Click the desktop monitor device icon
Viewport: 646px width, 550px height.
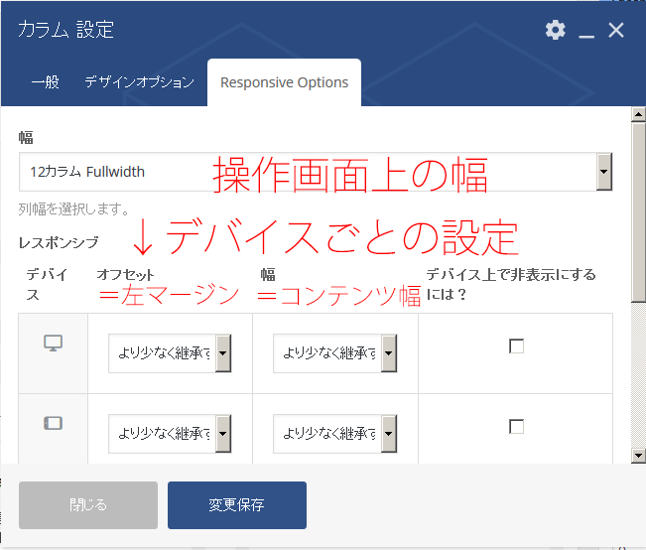pyautogui.click(x=53, y=343)
